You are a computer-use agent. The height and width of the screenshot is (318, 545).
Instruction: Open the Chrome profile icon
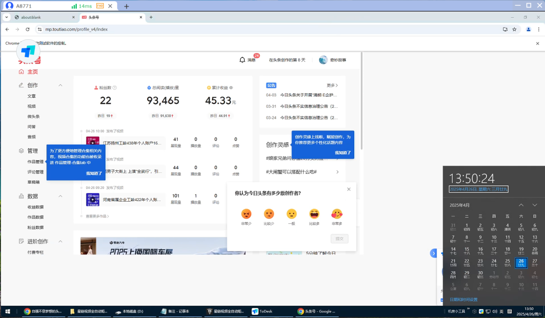[528, 29]
